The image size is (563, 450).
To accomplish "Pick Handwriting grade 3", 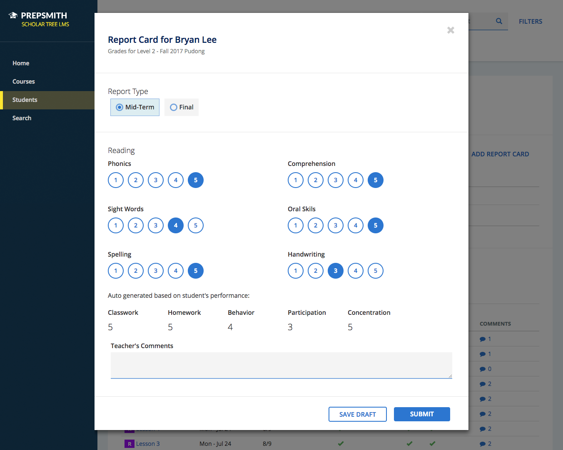I will (336, 271).
